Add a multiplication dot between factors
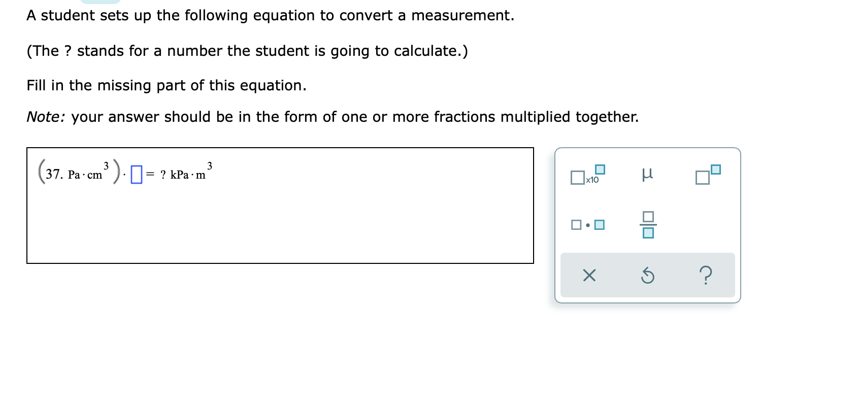Image resolution: width=859 pixels, height=407 pixels. (x=587, y=224)
